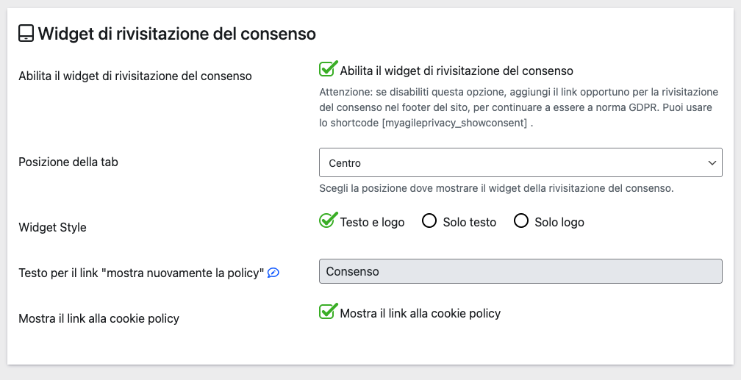Screen dimensions: 741x380
Task: Click the [myagileprivacy_showconsent] shortcode text
Action: click(x=454, y=123)
